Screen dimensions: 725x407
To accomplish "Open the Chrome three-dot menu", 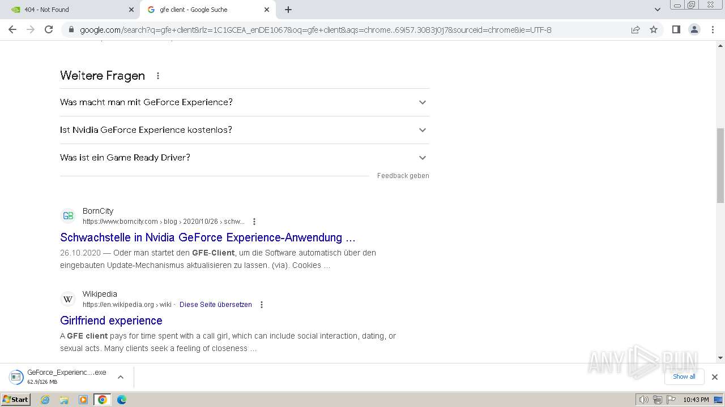I will click(x=713, y=29).
